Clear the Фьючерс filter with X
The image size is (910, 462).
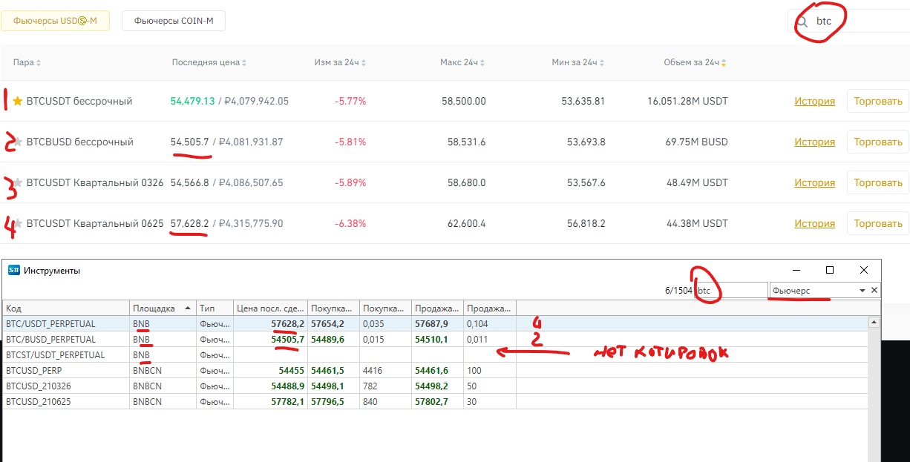(x=874, y=291)
